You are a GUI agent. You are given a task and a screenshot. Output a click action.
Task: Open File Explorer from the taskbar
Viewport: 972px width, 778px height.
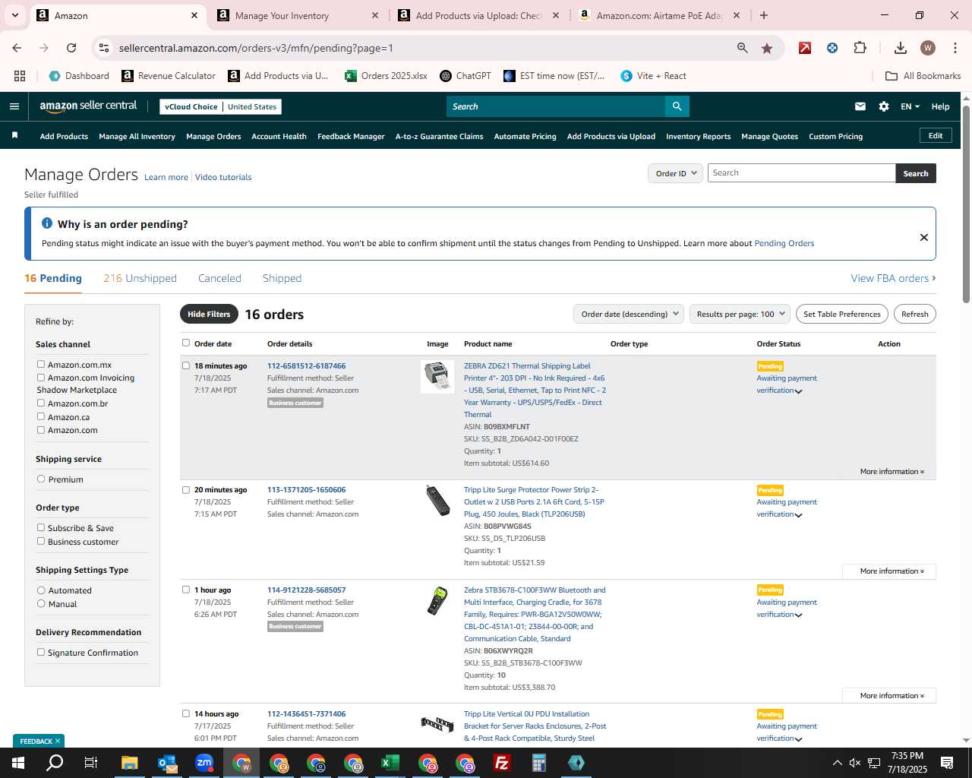coord(129,763)
